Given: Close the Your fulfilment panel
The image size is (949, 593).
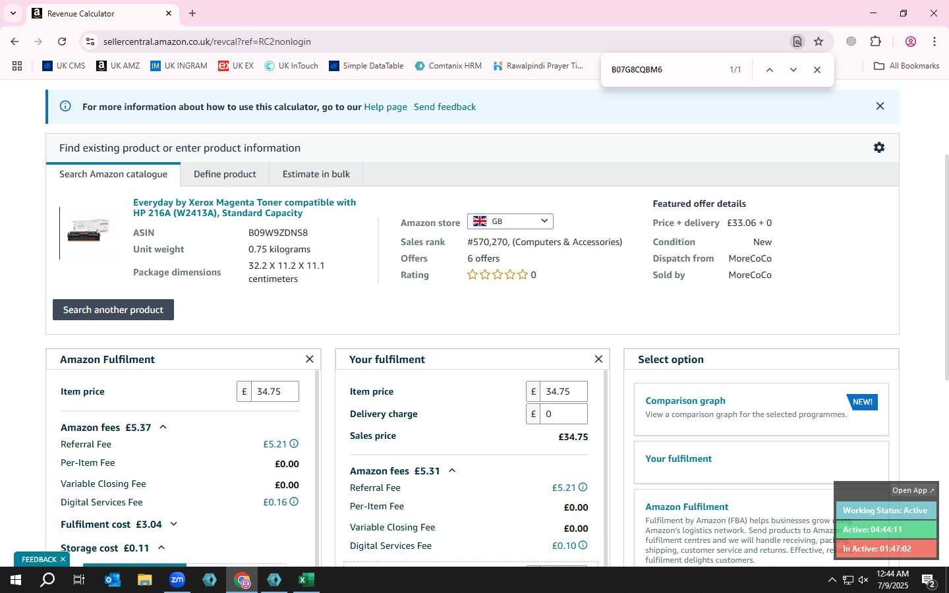Looking at the screenshot, I should [598, 359].
